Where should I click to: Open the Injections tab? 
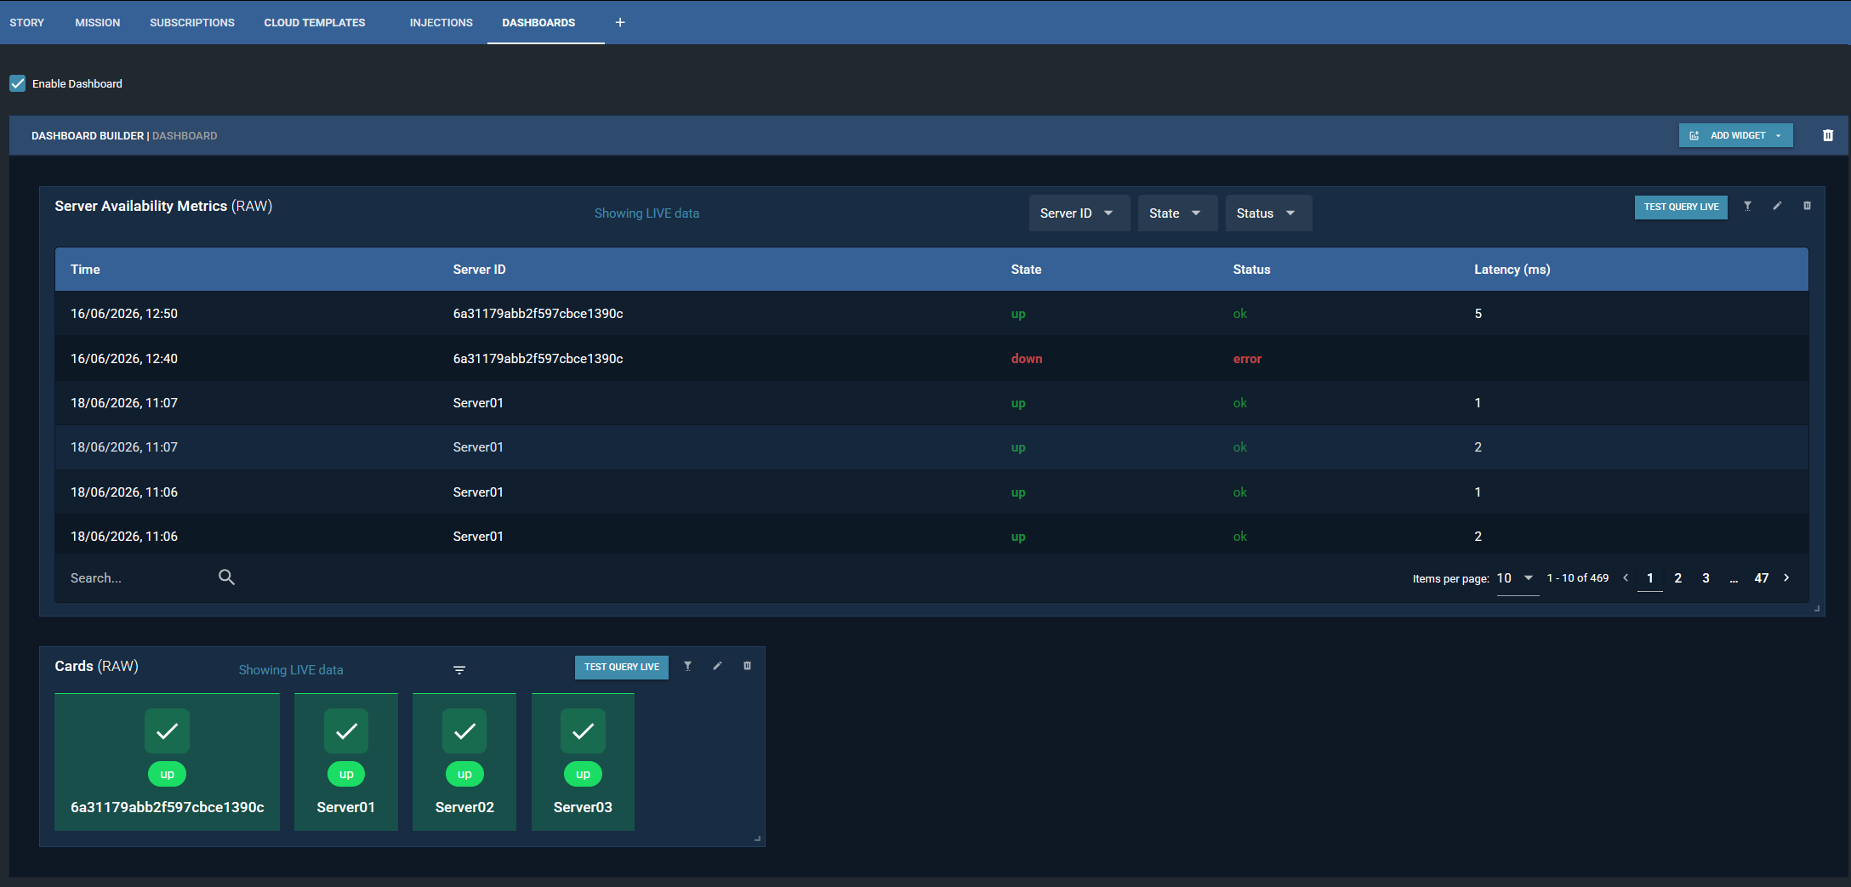click(441, 22)
